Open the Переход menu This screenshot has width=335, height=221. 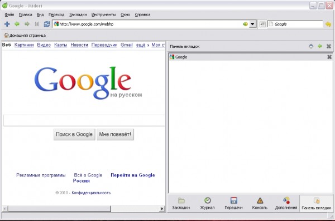[x=56, y=14]
